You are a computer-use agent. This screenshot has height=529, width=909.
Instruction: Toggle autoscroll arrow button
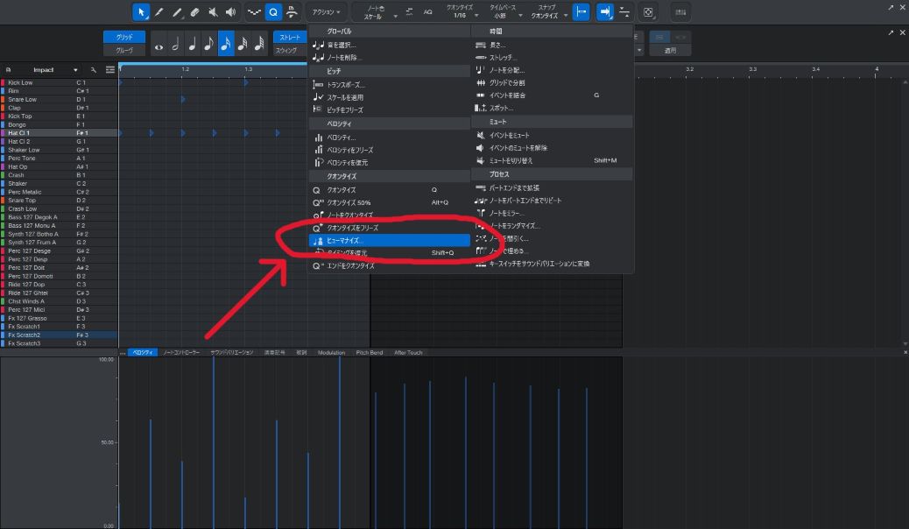tap(604, 12)
